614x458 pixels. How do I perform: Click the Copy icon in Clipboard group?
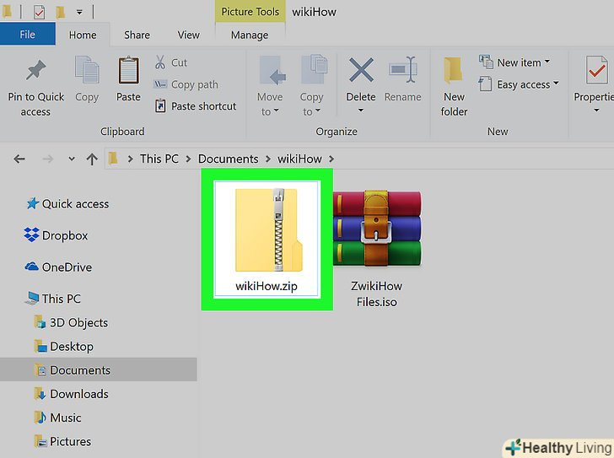click(87, 70)
